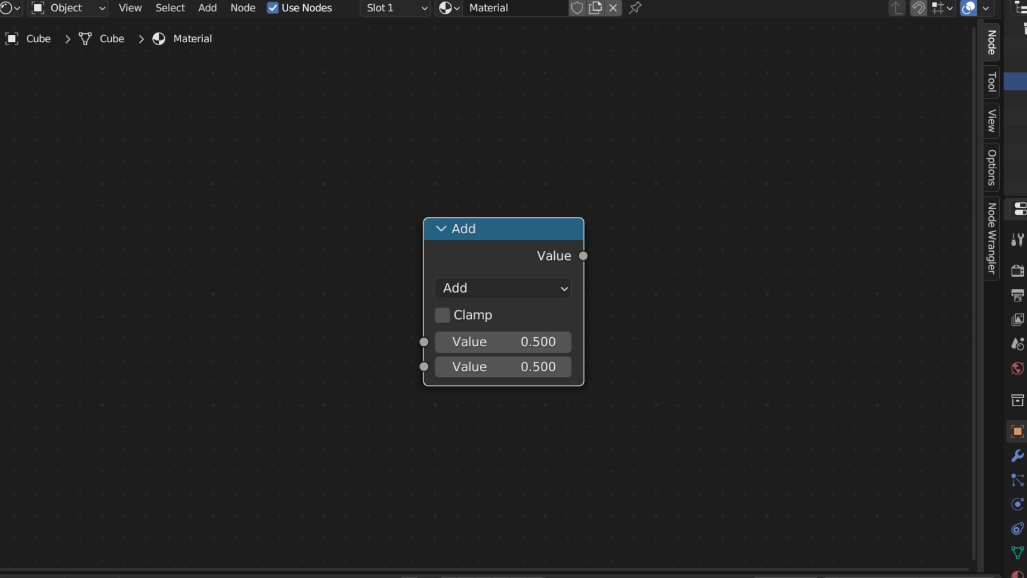Open the editor type selector
The width and height of the screenshot is (1027, 578).
click(x=10, y=8)
